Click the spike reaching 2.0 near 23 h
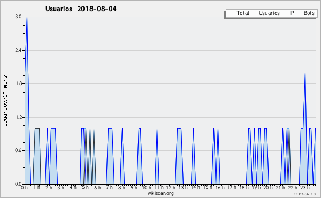Image resolution: width=321 pixels, height=198 pixels. pyautogui.click(x=305, y=73)
